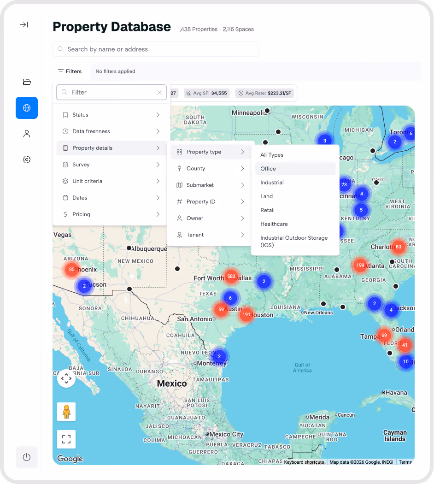Viewport: 434px width, 484px height.
Task: Click the Filters button
Action: [x=70, y=71]
